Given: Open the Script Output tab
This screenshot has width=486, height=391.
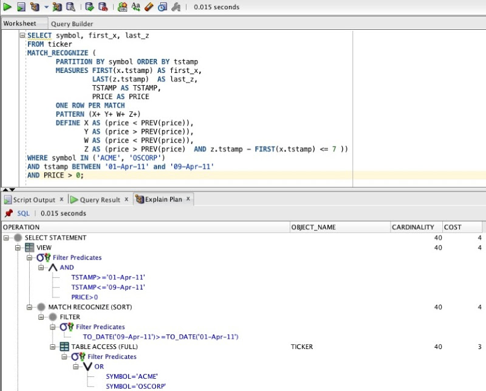Looking at the screenshot, I should 33,199.
